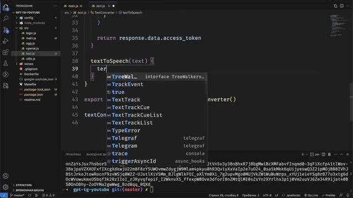
Task: Open terminal profile dropdown labeled zsh
Action: coord(315,154)
